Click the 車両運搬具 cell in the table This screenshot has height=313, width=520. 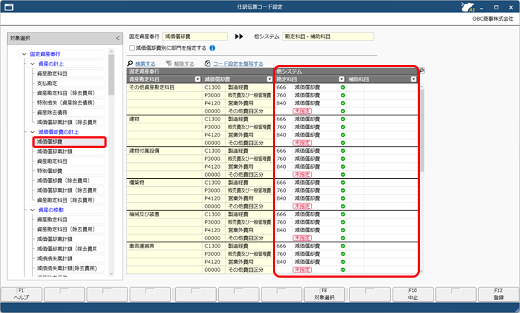coord(164,246)
